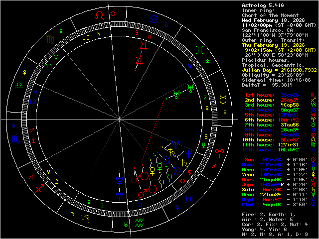Click the Scorpio glyph beside the 1st house row
This screenshot has width=319, height=239.
[313, 94]
